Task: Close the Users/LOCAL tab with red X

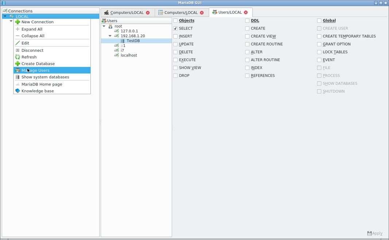Action: point(246,12)
